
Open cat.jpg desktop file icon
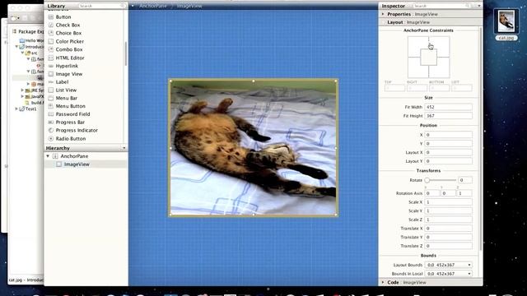point(506,22)
